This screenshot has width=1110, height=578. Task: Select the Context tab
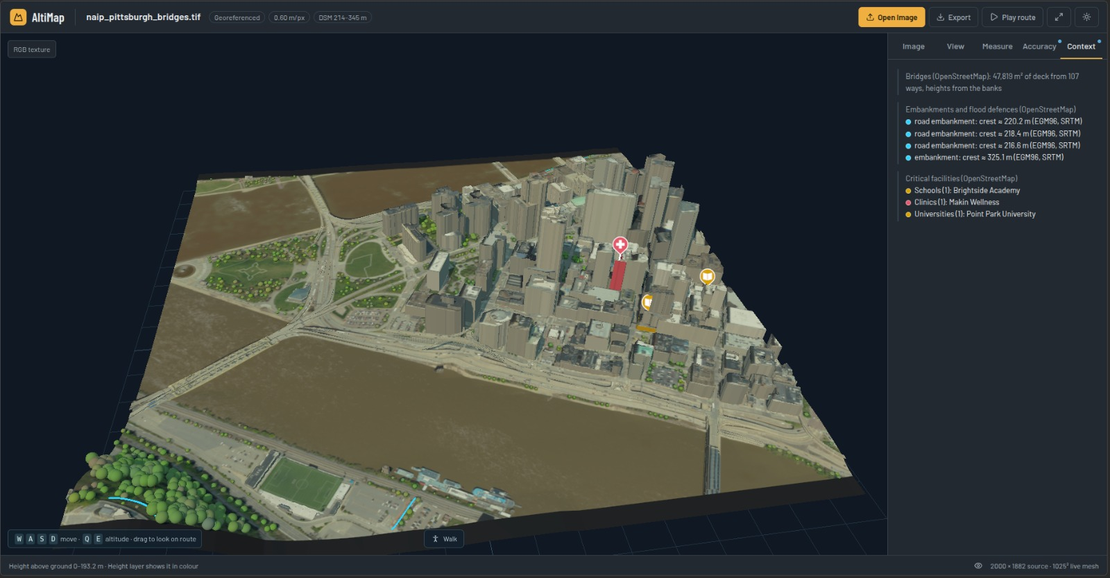pos(1081,46)
